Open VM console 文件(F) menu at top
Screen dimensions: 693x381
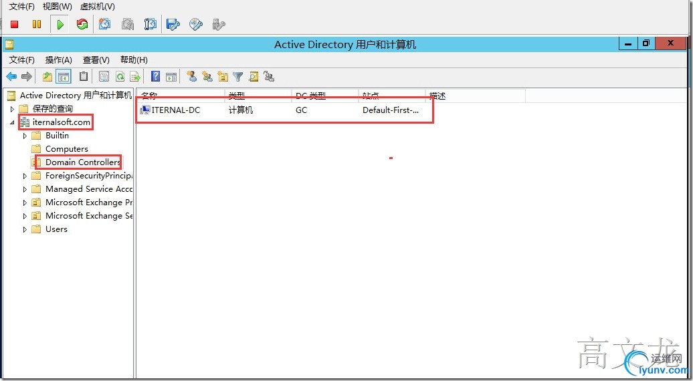click(x=21, y=7)
